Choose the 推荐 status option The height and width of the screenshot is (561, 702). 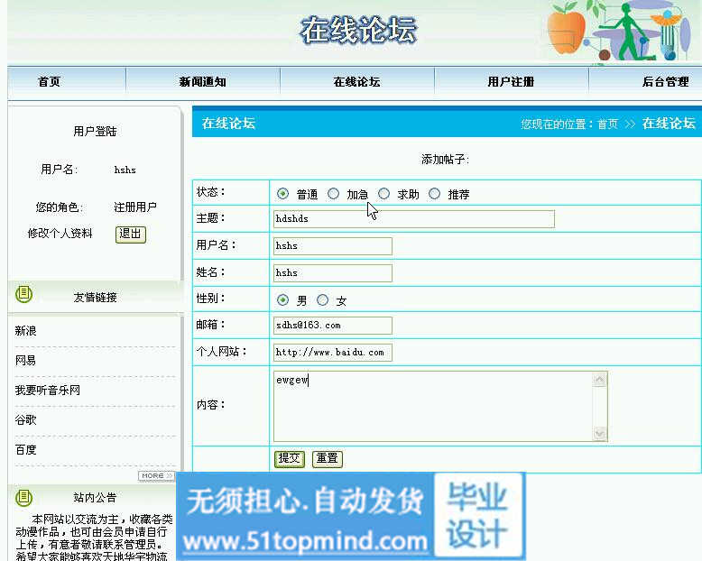pos(435,194)
